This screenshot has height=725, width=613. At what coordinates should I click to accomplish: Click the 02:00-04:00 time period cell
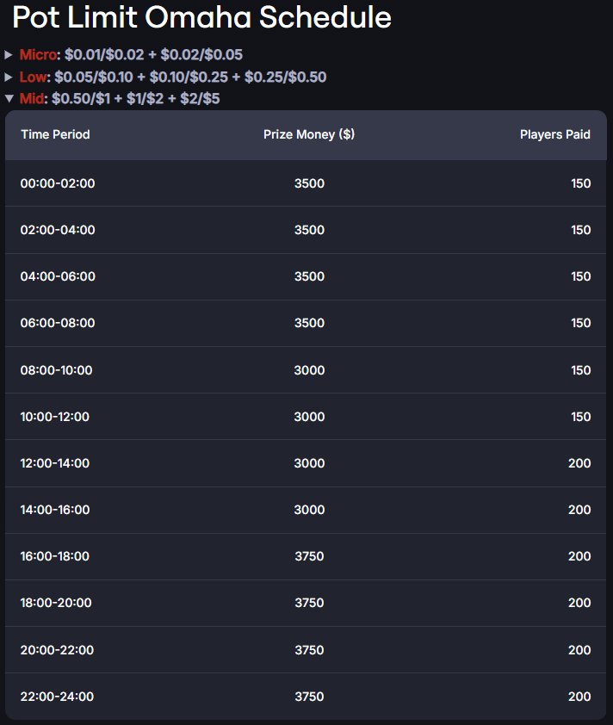58,230
